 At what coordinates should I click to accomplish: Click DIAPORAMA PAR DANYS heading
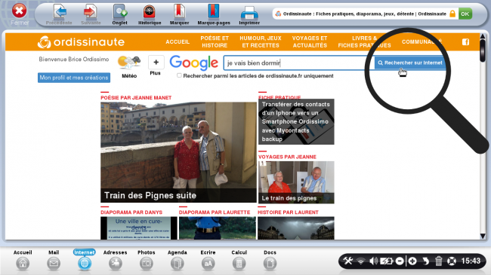131,212
